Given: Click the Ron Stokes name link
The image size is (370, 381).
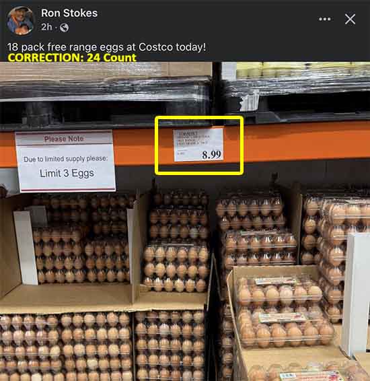Looking at the screenshot, I should click(x=69, y=13).
